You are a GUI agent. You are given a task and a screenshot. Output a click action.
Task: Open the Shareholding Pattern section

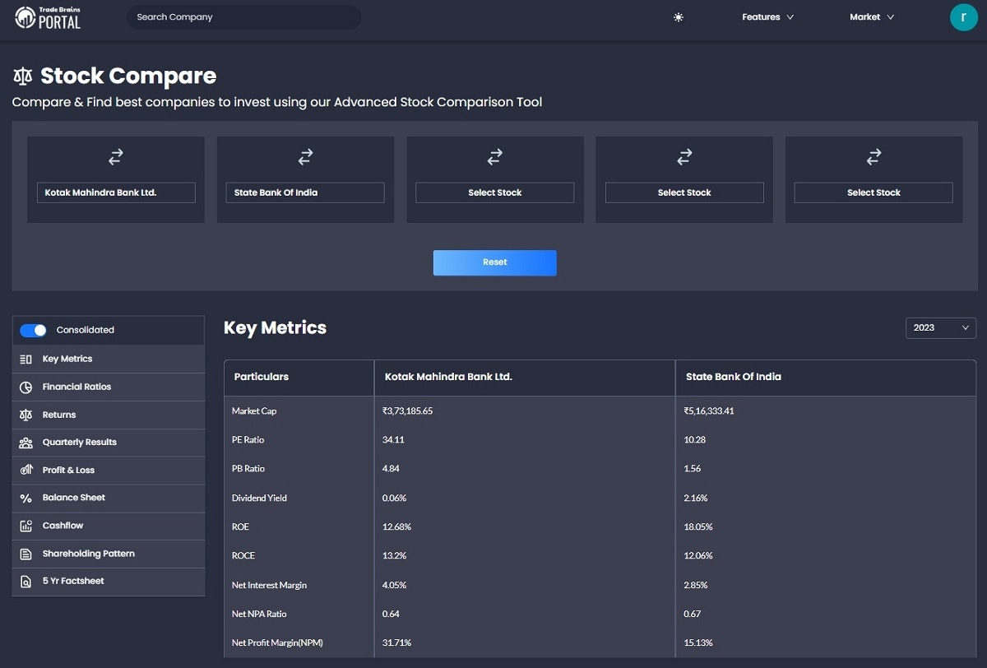pos(109,554)
